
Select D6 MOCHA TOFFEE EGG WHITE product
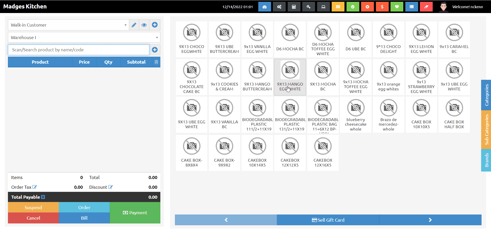pos(323,39)
